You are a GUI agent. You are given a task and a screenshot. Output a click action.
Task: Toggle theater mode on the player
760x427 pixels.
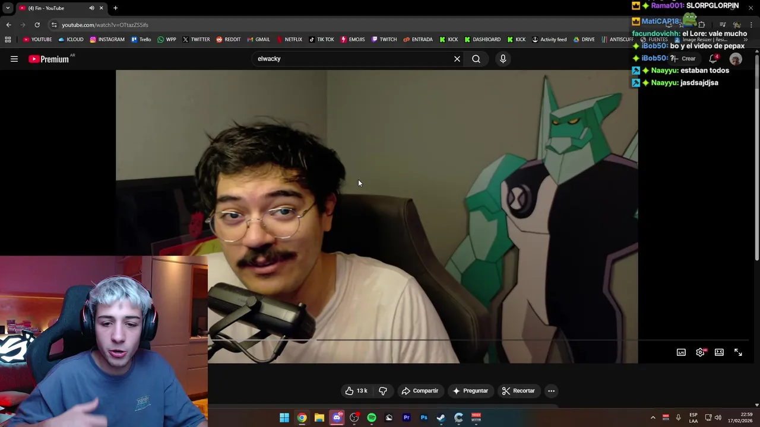(719, 352)
